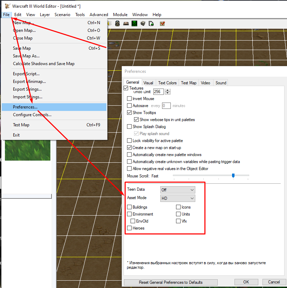Image resolution: width=287 pixels, height=288 pixels.
Task: Open the Test Map preferences tab
Action: [189, 83]
